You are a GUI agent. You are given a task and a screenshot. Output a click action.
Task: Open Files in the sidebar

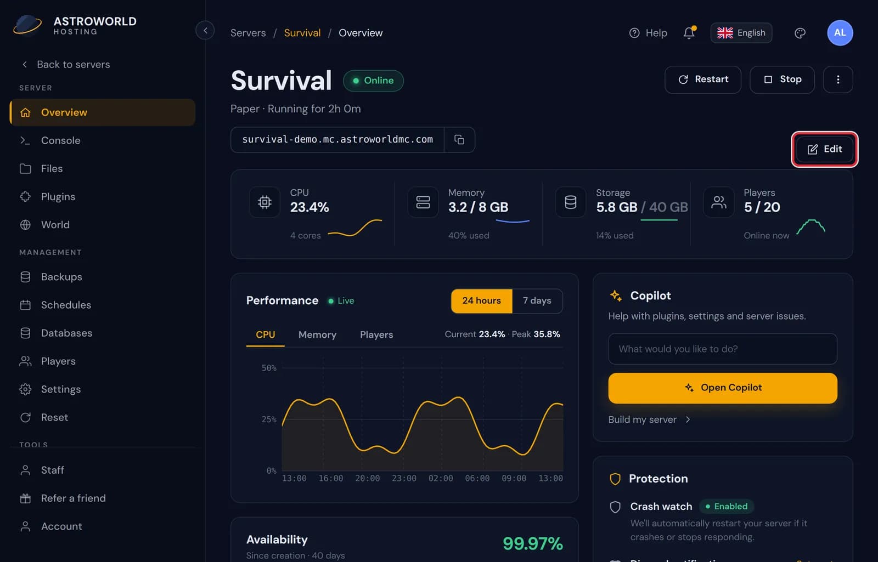tap(102, 168)
